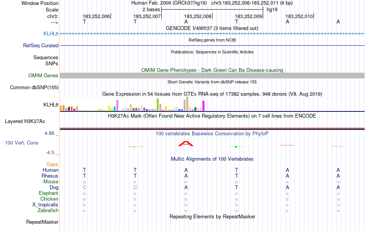Click the Common dbSNP(155) track label
Viewport: 365px width, 231px height.
click(34, 87)
